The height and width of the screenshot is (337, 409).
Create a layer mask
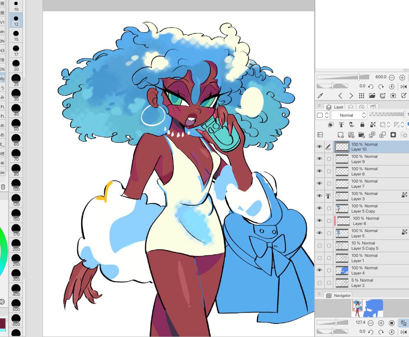393,135
